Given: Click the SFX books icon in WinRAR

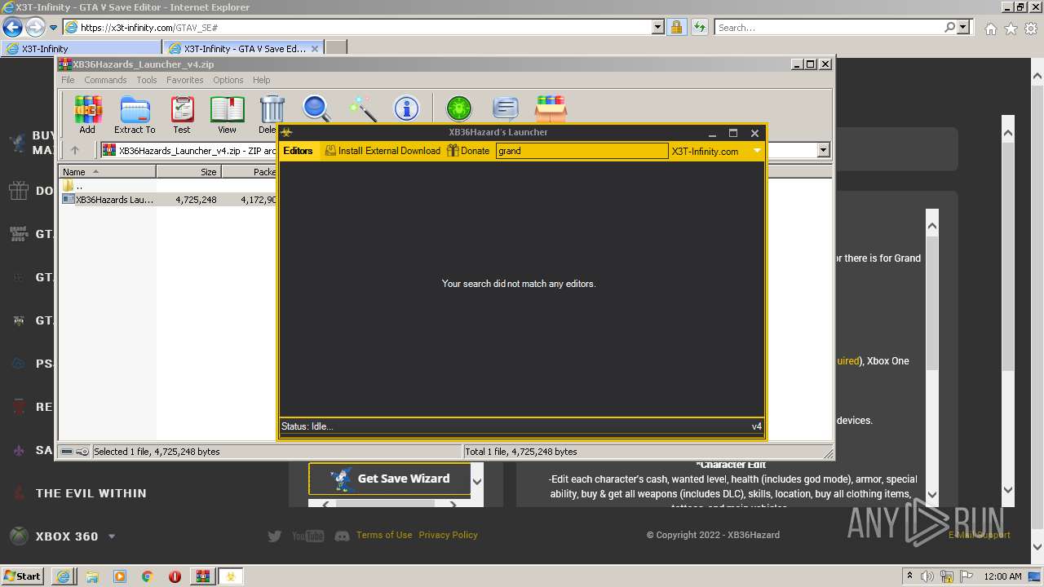Looking at the screenshot, I should tap(551, 108).
